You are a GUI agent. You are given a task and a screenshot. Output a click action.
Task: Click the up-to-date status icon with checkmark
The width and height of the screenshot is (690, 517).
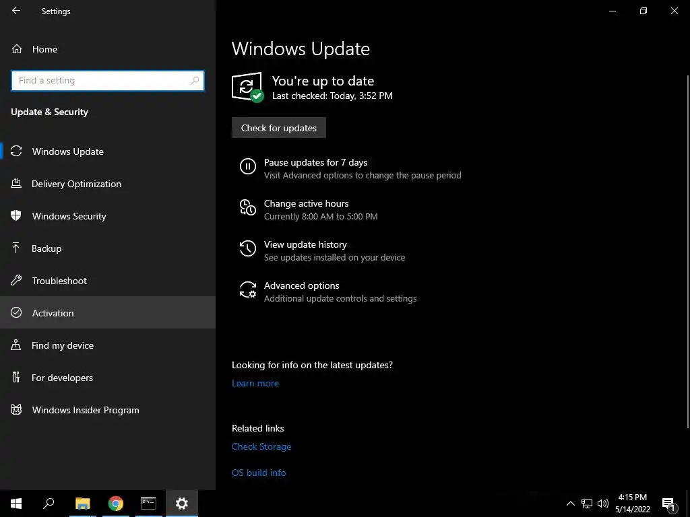(x=248, y=87)
